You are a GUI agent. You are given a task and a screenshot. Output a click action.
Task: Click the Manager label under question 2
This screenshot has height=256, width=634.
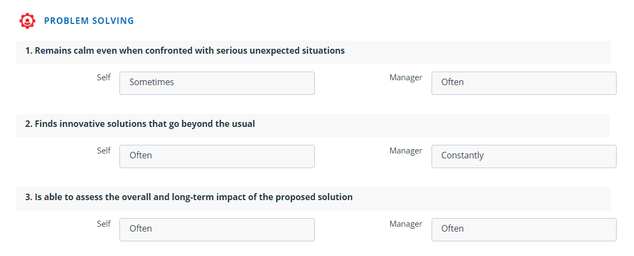(x=405, y=150)
